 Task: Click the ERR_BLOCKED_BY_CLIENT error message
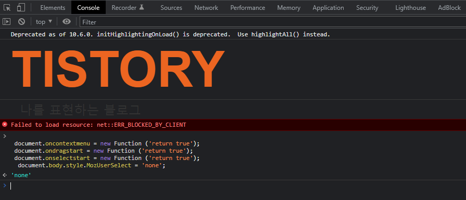point(98,125)
